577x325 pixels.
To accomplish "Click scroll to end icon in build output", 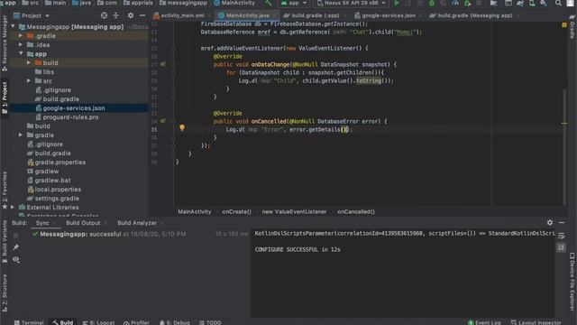I will tap(561, 247).
